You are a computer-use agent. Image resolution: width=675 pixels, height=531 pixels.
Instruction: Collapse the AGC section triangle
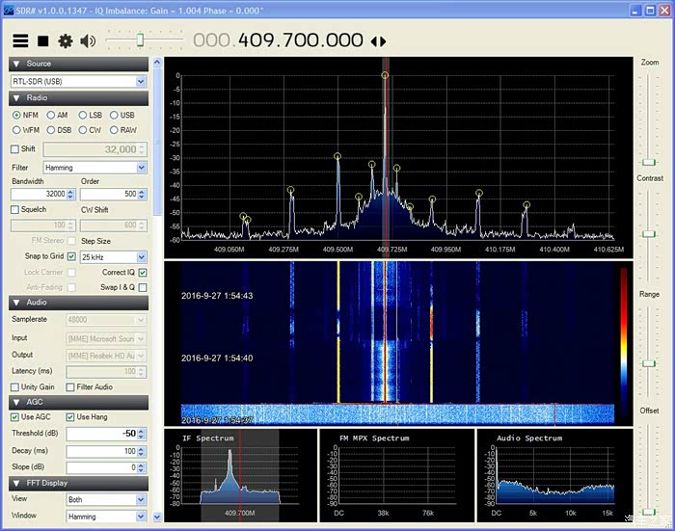[16, 401]
